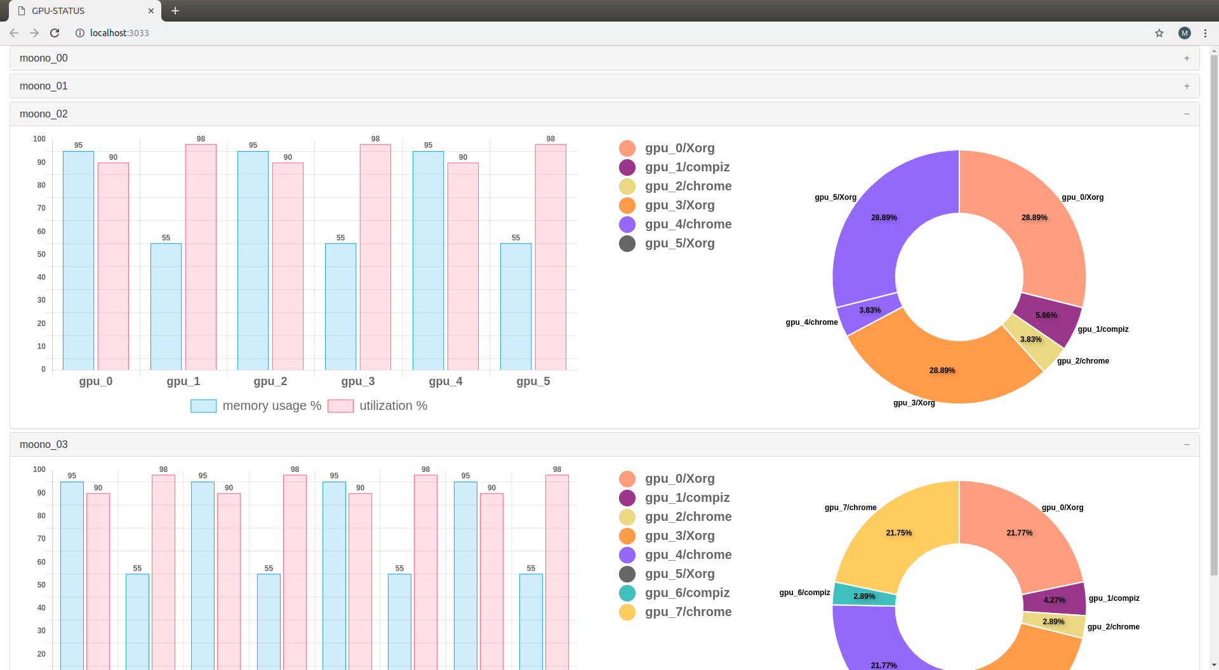Open a new browser tab

(175, 11)
